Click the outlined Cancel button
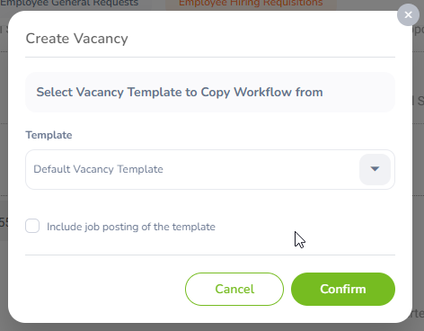The image size is (424, 331). [x=234, y=289]
